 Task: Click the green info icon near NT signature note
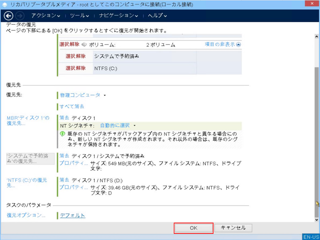tap(63, 134)
